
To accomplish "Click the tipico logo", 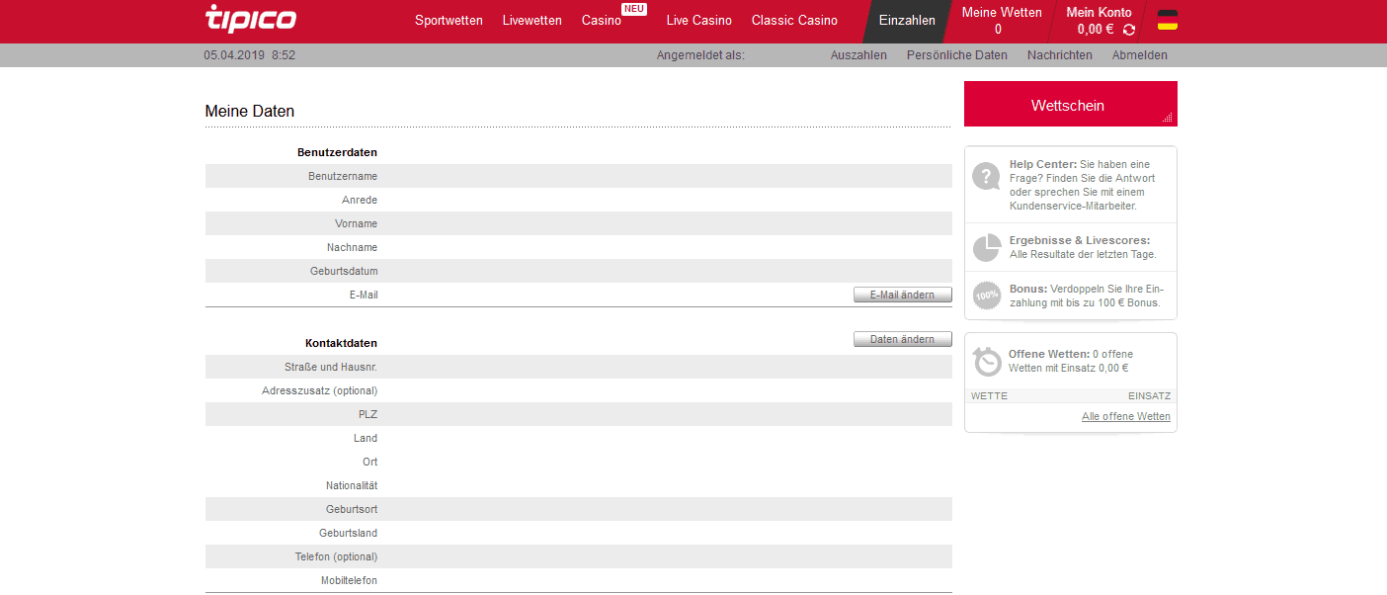I will 251,18.
